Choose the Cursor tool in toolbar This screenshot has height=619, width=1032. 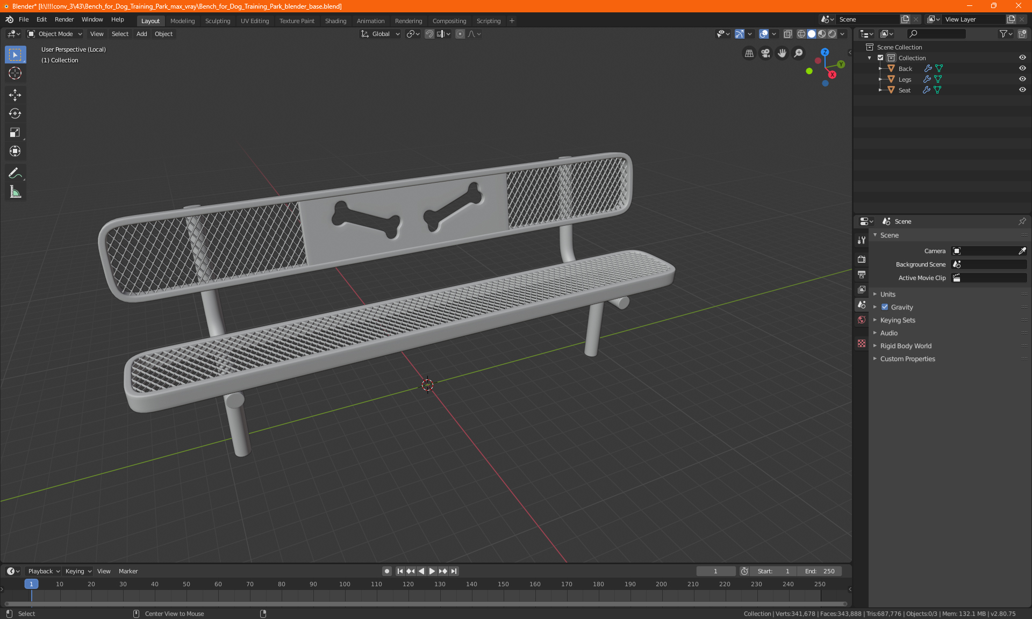pos(15,74)
